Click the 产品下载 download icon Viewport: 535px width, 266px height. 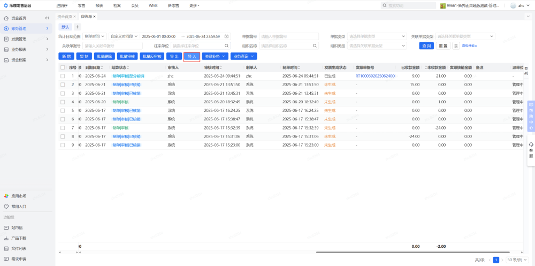point(6,238)
